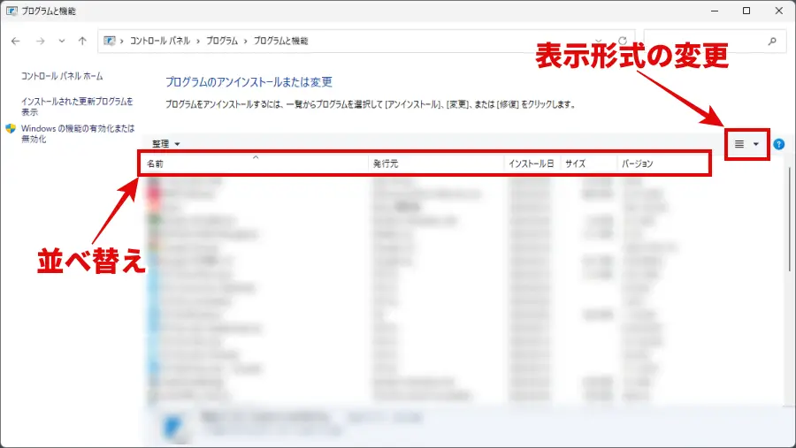The width and height of the screenshot is (796, 448).
Task: Open コントロール パネル ホーム link
Action: pyautogui.click(x=62, y=76)
